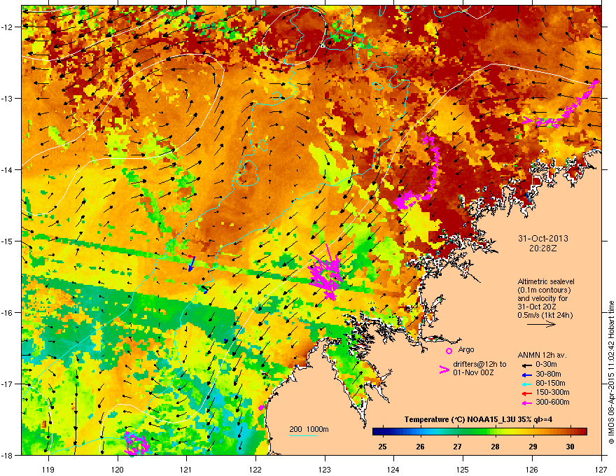Click longitude axis label 123
Viewport: 616px width, 476px height.
click(325, 470)
